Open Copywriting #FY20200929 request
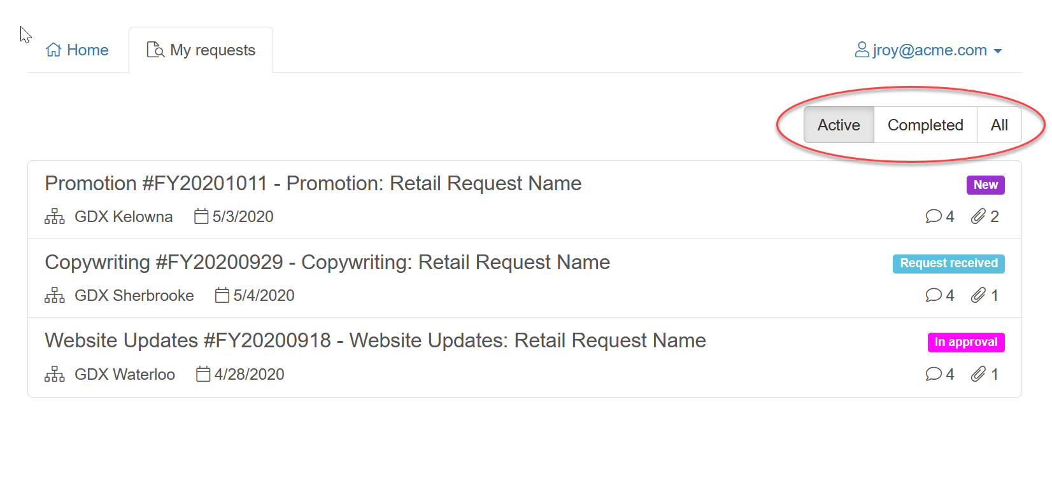The width and height of the screenshot is (1052, 479). click(x=327, y=263)
